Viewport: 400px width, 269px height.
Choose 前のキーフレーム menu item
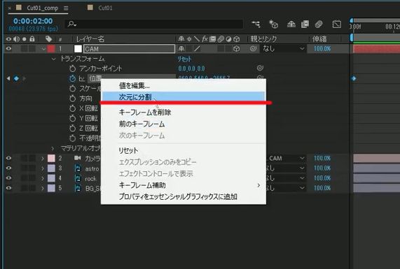click(183, 124)
